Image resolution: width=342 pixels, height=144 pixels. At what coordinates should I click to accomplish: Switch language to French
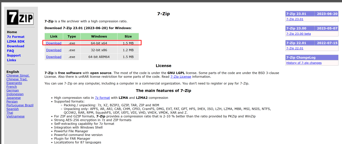[x=12, y=87]
